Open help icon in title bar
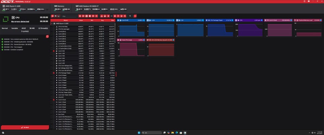 coord(304,1)
